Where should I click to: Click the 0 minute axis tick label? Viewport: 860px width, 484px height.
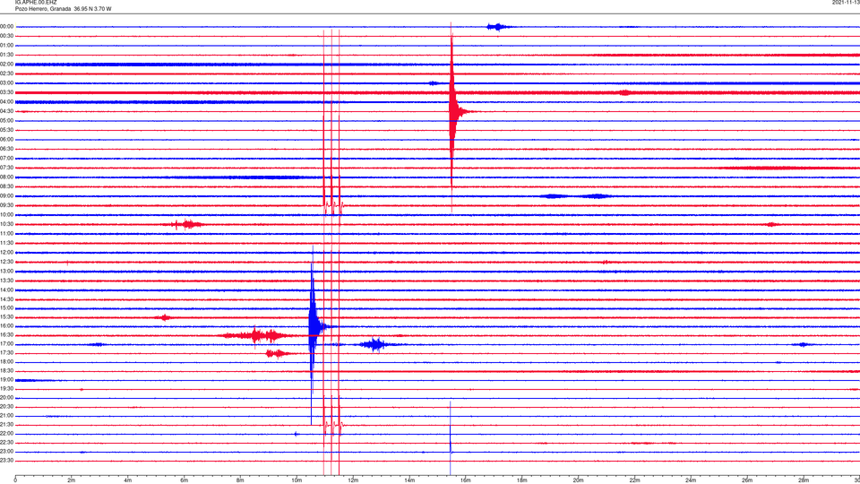[x=15, y=480]
